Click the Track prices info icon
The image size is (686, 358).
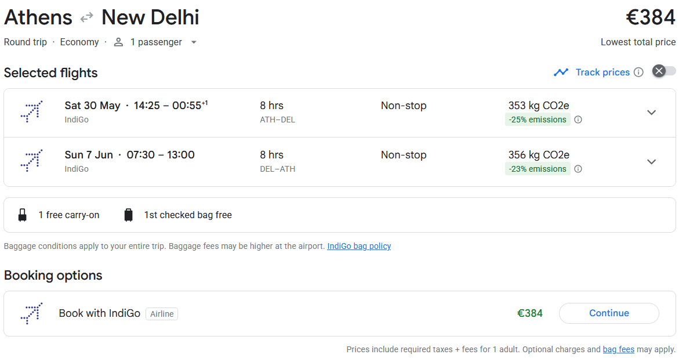(x=638, y=73)
